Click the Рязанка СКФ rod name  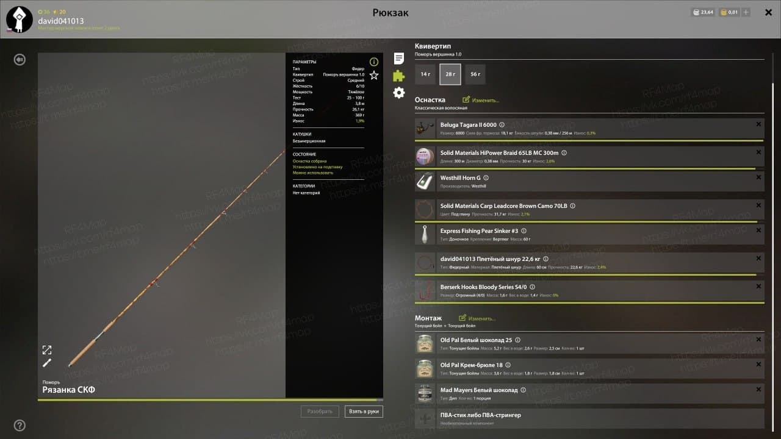tap(68, 390)
